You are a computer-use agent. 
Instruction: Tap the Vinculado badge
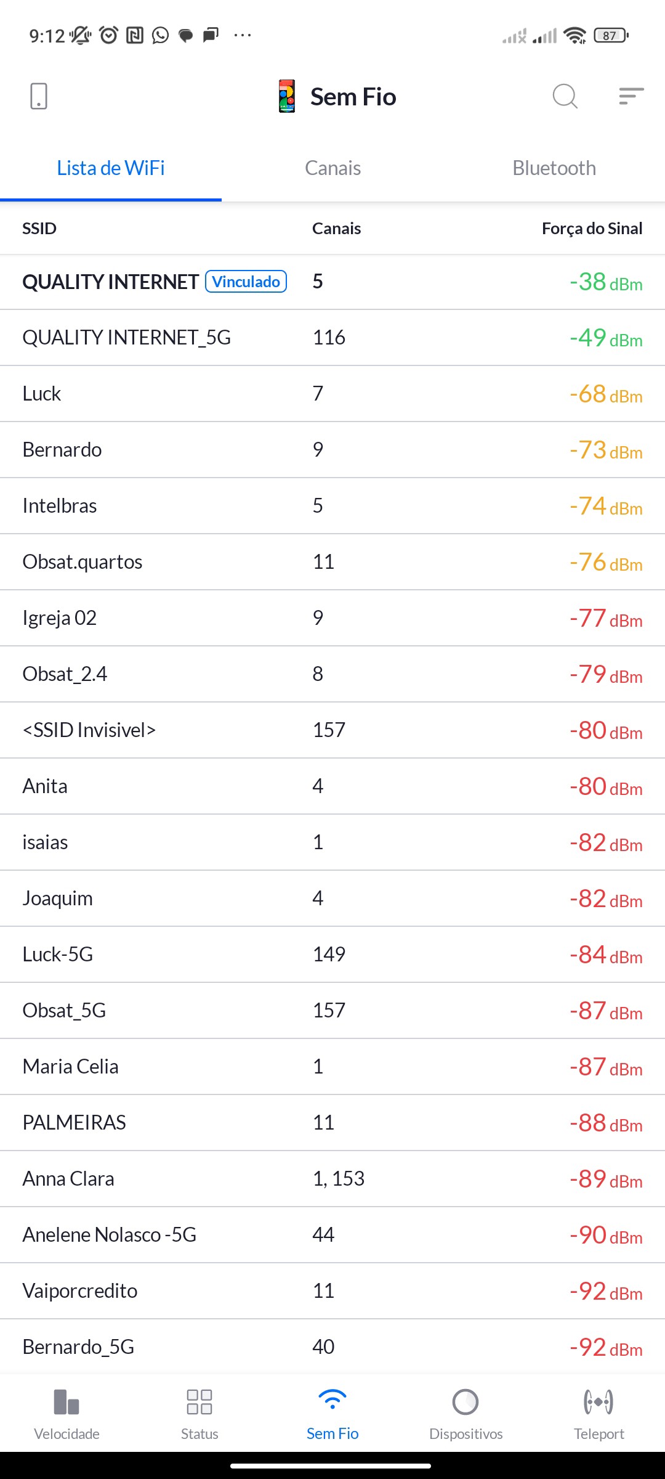tap(246, 282)
